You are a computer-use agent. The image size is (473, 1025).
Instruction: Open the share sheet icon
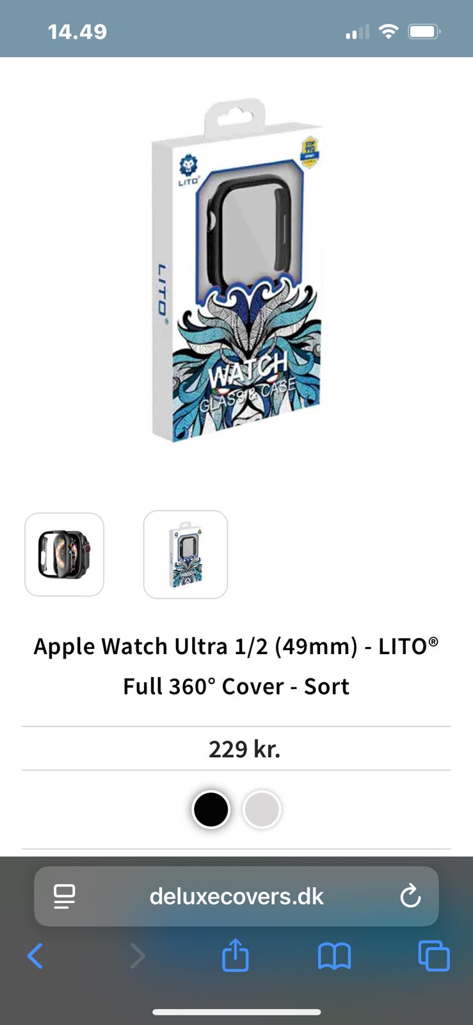point(235,955)
